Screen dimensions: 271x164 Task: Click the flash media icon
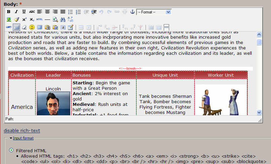pos(40,27)
